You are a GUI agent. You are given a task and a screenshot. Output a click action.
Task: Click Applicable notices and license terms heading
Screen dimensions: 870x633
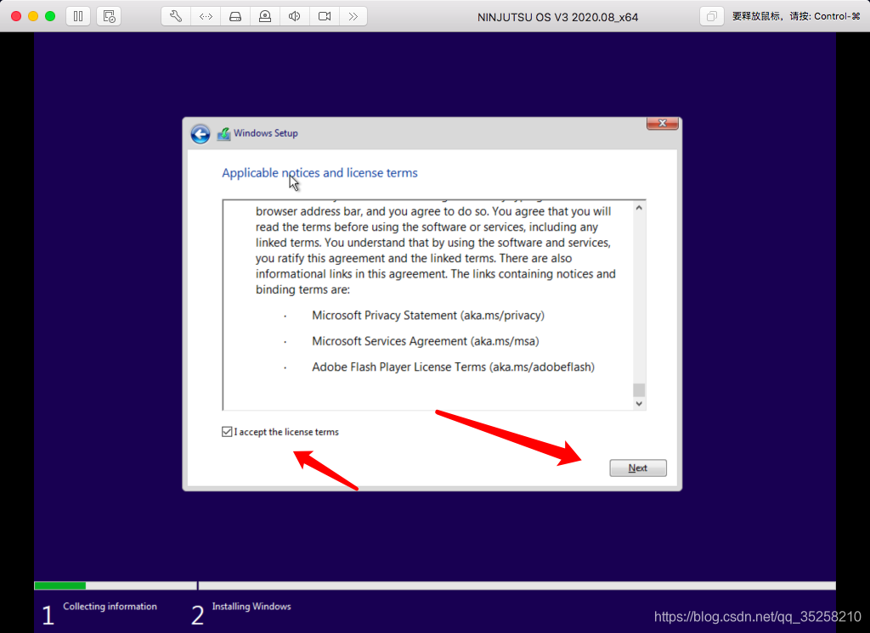[x=319, y=173]
